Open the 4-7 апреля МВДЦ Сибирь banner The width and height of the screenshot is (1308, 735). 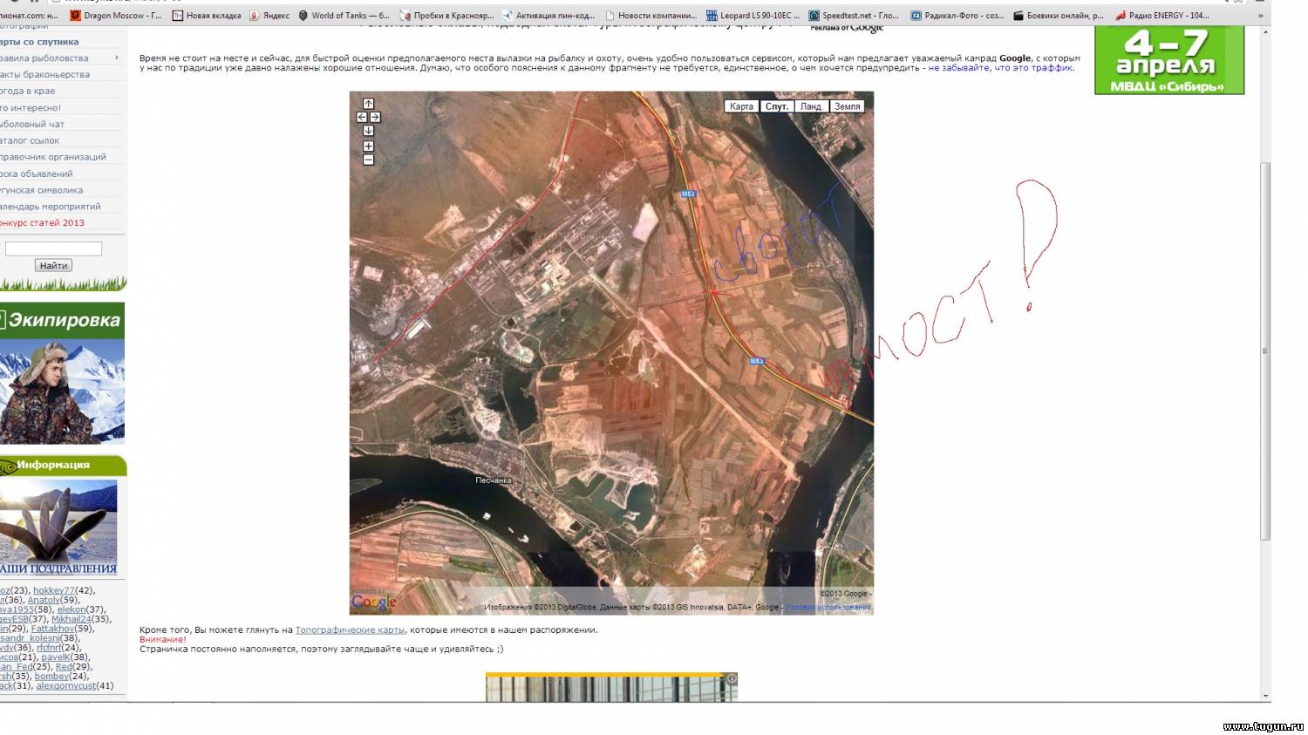click(x=1169, y=59)
